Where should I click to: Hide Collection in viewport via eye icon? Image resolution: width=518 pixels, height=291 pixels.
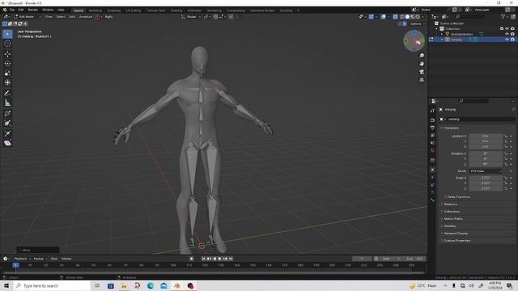[507, 29]
